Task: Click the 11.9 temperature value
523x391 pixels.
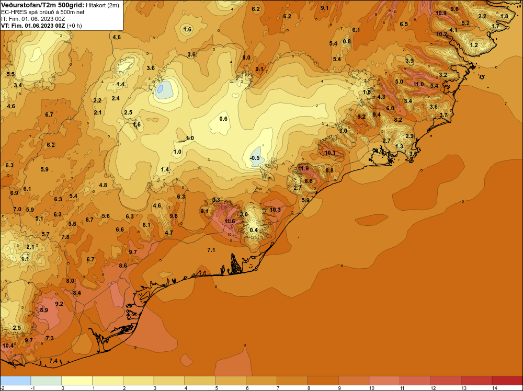Action: click(303, 168)
